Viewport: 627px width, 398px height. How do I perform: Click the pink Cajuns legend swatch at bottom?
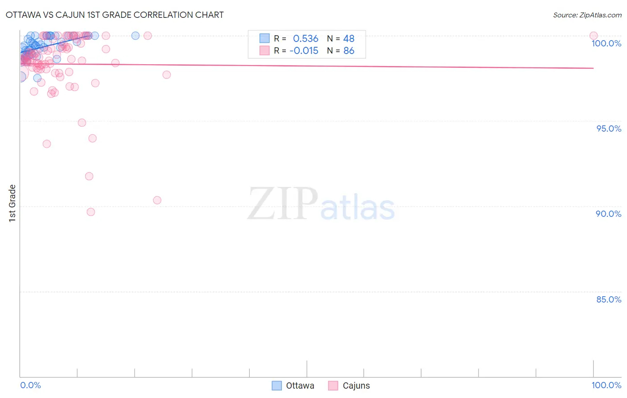point(333,386)
